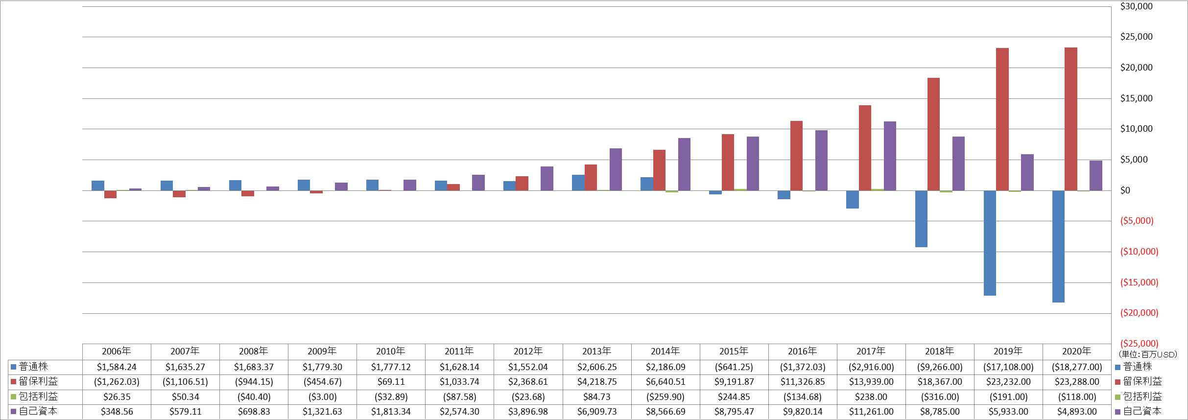This screenshot has width=1188, height=420.
Task: Select the 2020年 column header
Action: 1077,351
